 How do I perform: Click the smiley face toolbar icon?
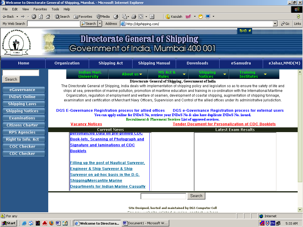coord(201,17)
